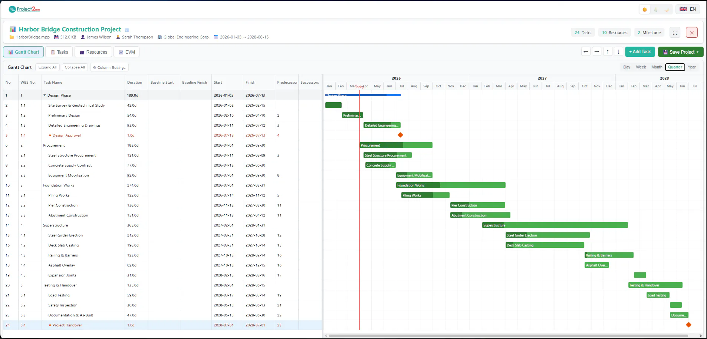Screen dimensions: 707x339
Task: Select the middle theme mode icon
Action: (x=655, y=10)
